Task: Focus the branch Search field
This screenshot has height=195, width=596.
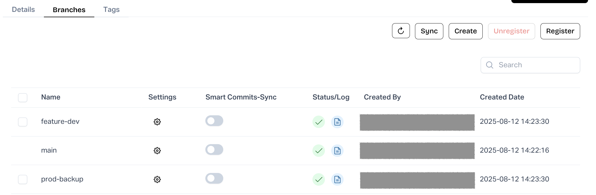Action: (535, 65)
